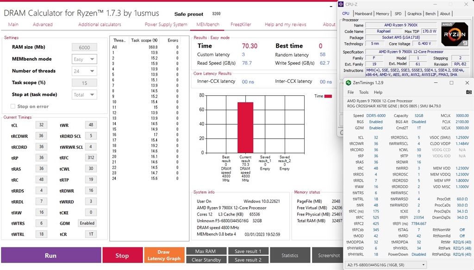Click the FCLK 2100.00 value in ZenTimings
This screenshot has width=474, height=270.
[462, 122]
